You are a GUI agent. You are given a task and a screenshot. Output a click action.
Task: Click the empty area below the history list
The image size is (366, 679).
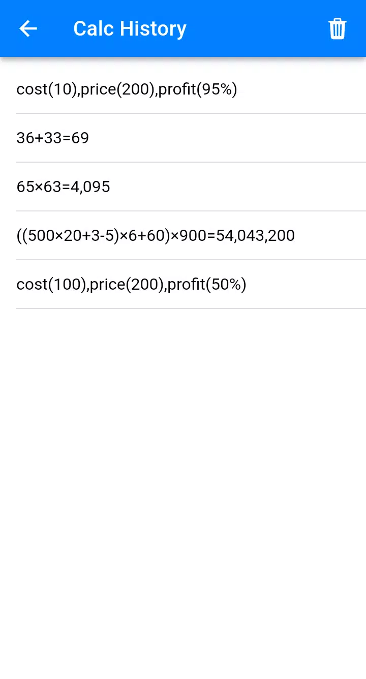point(183,483)
